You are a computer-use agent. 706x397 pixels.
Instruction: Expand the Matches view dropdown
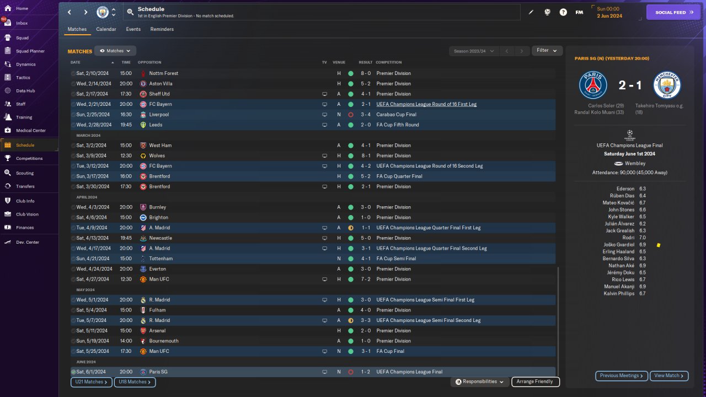(115, 51)
